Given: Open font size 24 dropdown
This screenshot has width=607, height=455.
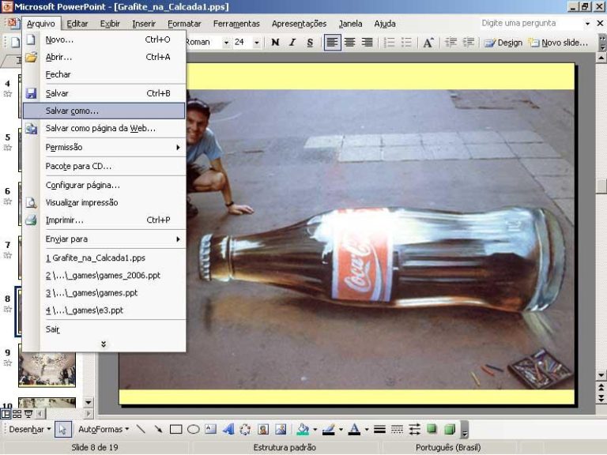Looking at the screenshot, I should pos(257,43).
